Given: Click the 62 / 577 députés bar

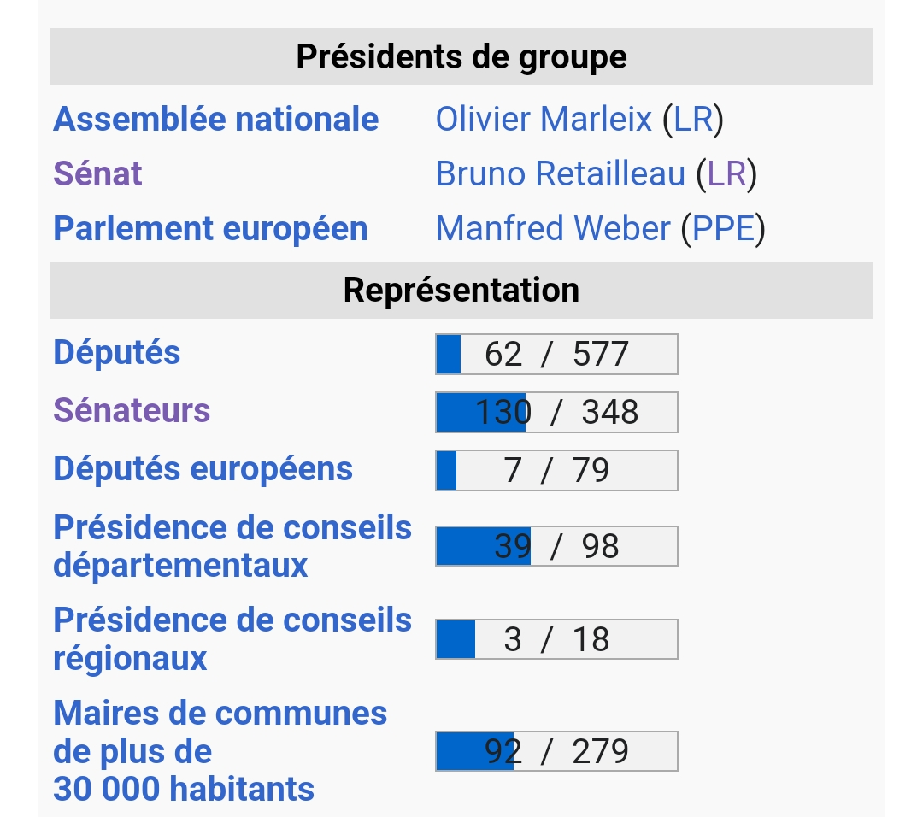Looking at the screenshot, I should (x=557, y=354).
